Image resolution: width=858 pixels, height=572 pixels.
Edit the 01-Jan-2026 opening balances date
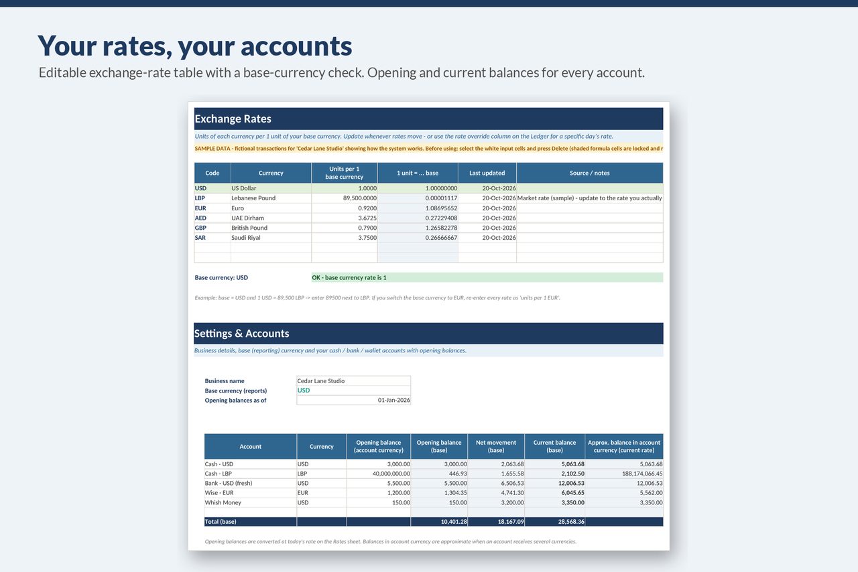click(353, 400)
